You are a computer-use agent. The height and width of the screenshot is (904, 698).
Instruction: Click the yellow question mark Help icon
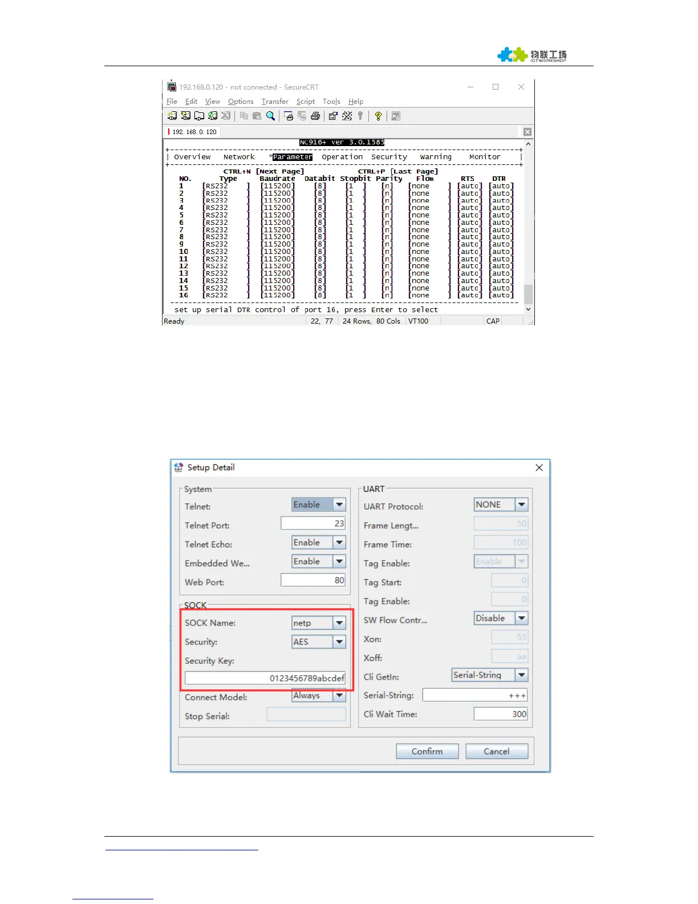click(x=378, y=116)
